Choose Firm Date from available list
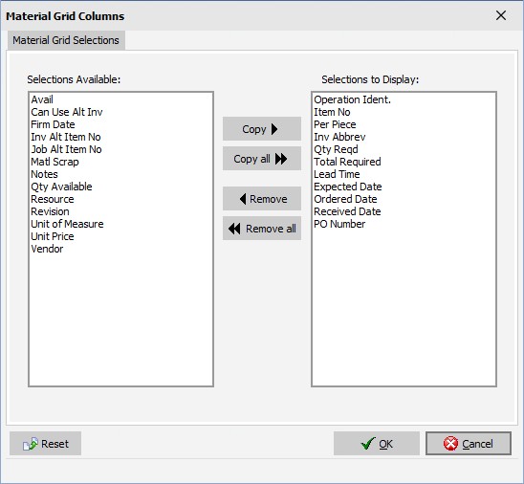Viewport: 524px width, 484px height. tap(53, 124)
